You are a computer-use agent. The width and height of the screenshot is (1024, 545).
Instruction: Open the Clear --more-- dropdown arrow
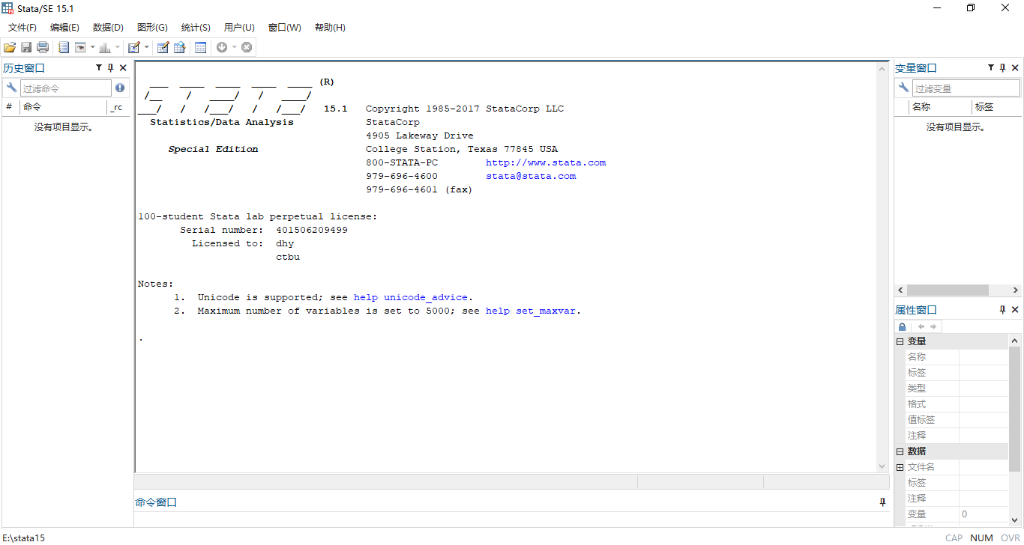(235, 47)
